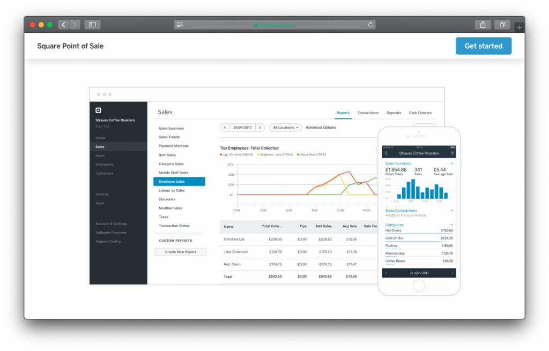Click the Get started button

[484, 46]
